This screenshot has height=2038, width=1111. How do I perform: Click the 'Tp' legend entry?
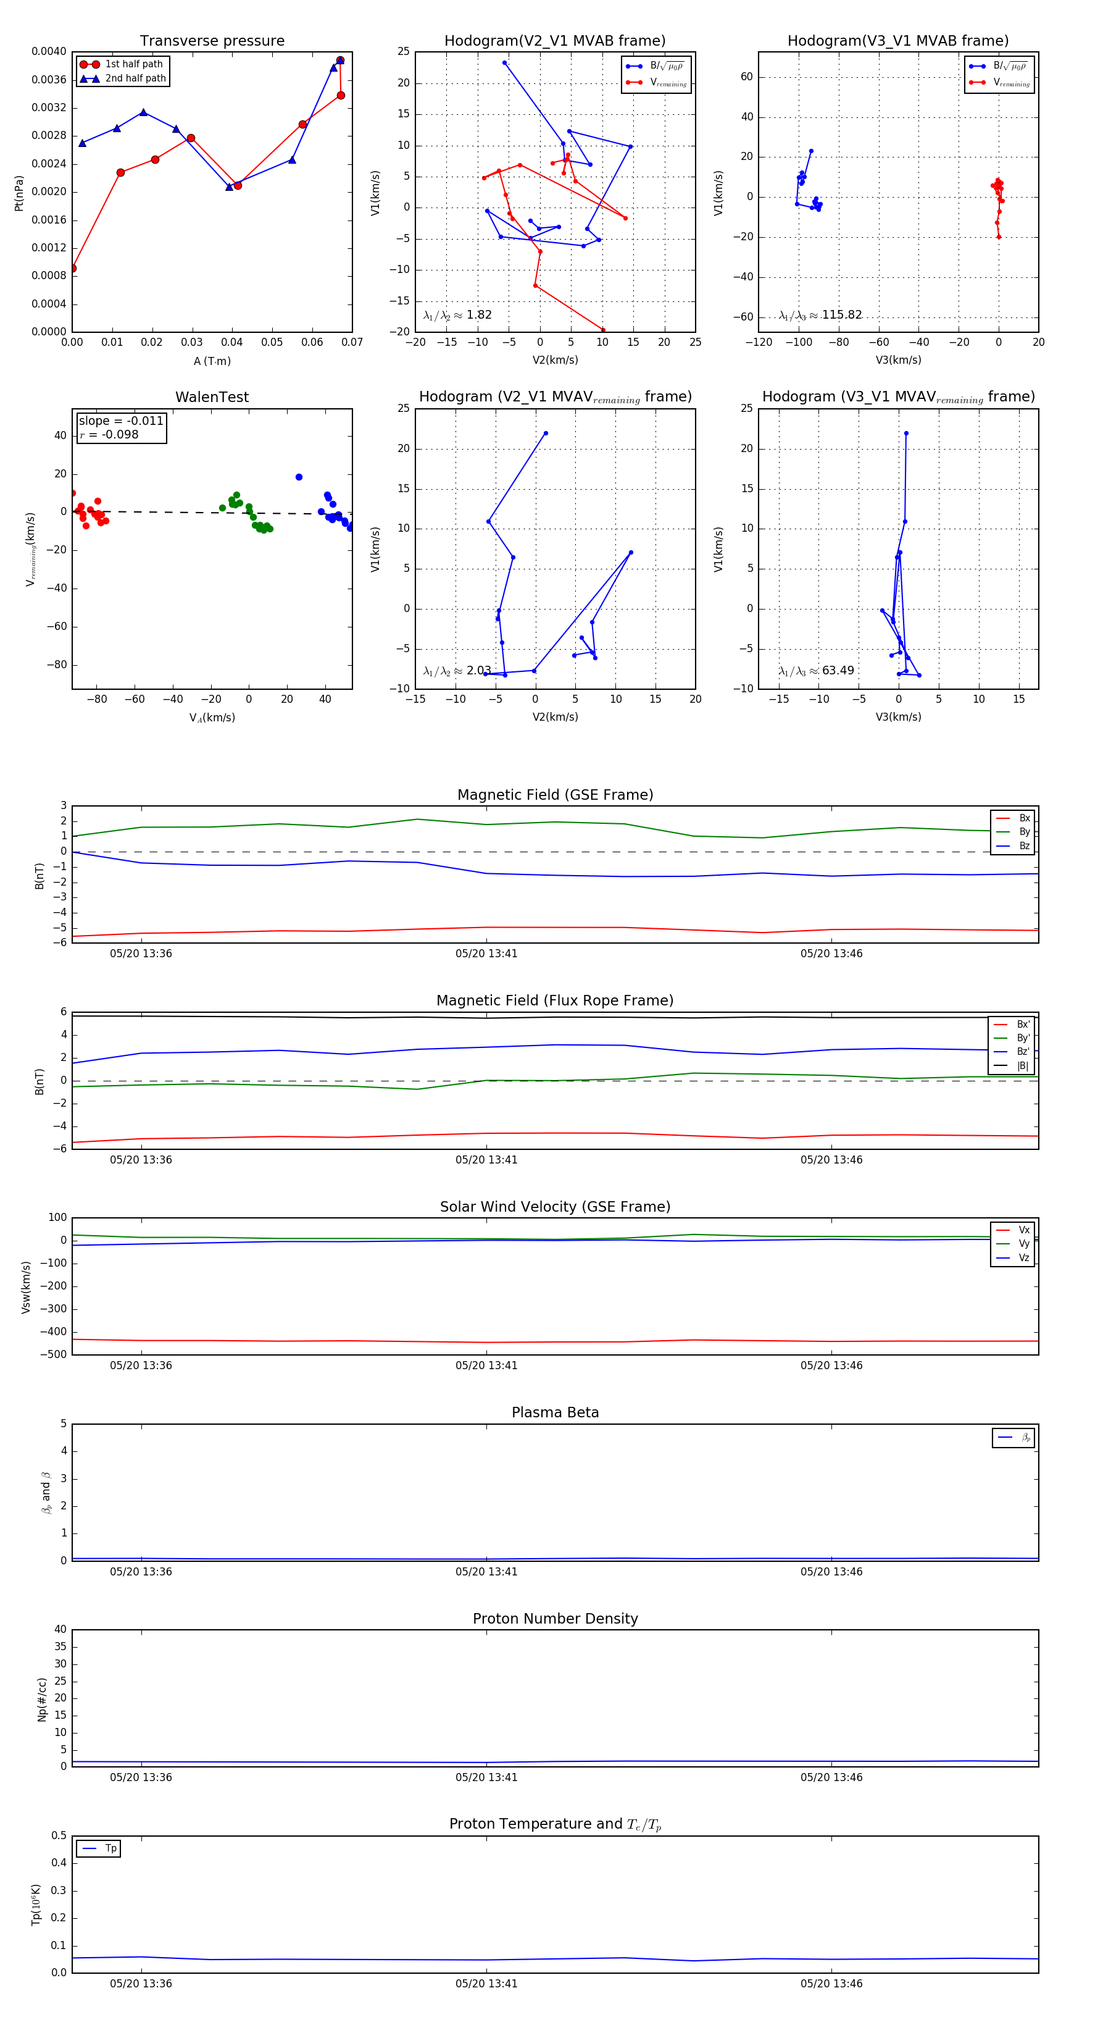coord(99,1849)
